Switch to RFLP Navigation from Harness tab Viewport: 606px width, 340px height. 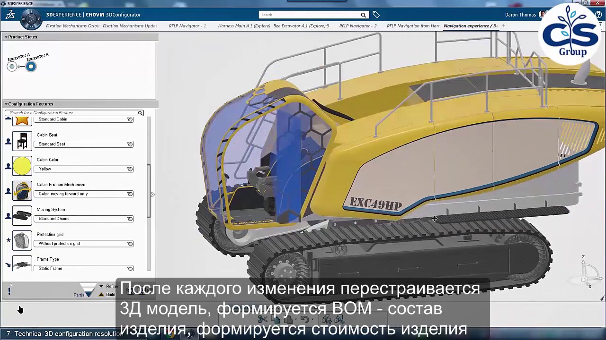414,26
